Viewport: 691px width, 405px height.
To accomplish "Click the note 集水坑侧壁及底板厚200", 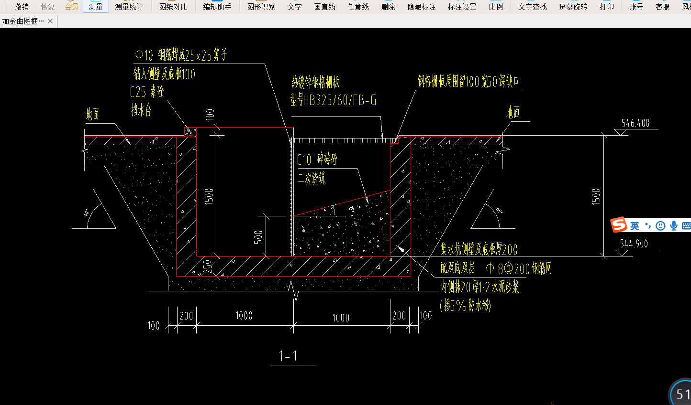I will (479, 249).
